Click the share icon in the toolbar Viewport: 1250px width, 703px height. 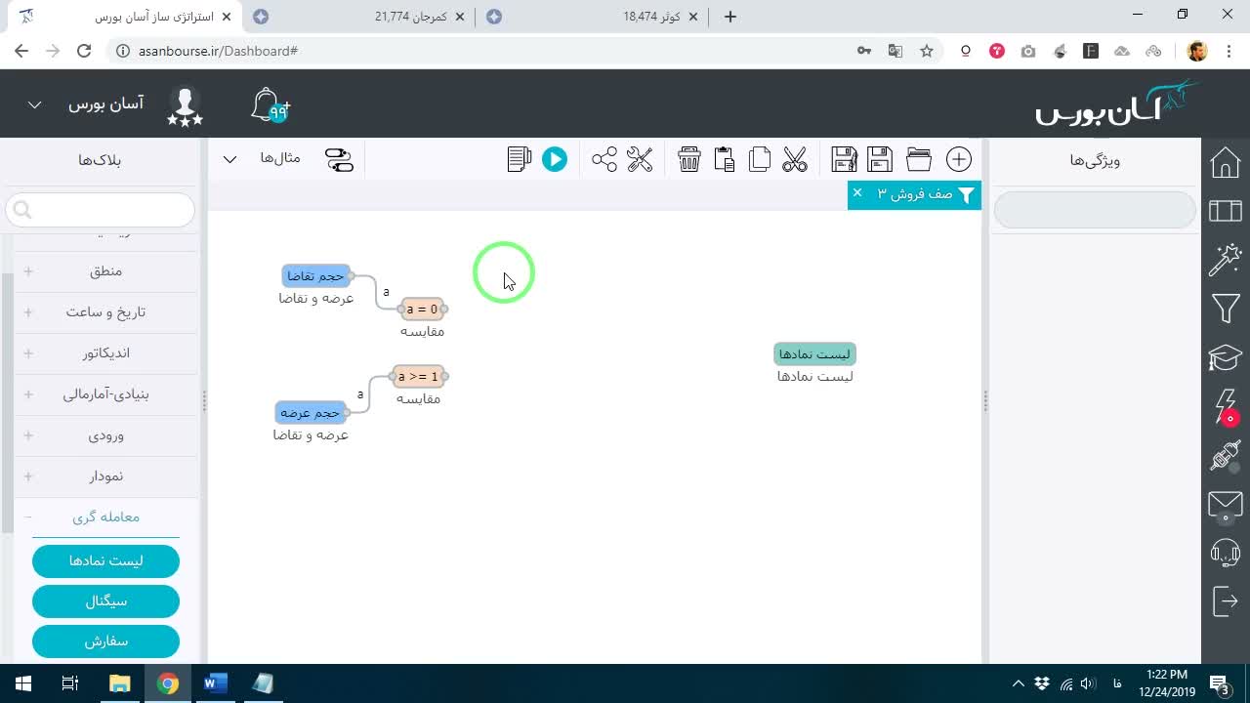604,159
